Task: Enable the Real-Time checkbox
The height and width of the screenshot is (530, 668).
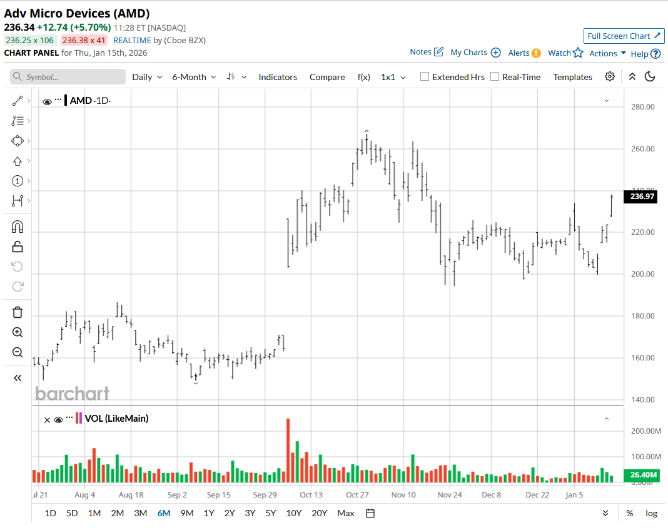Action: coord(495,77)
